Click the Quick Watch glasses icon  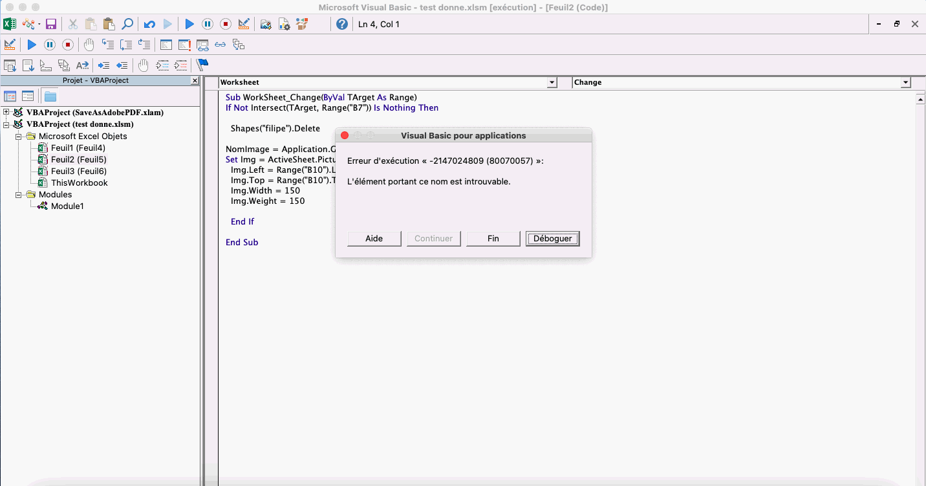point(221,45)
